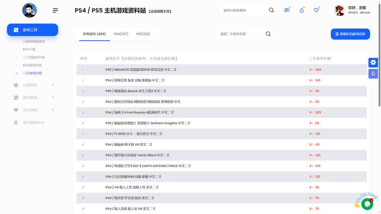This screenshot has height=214, width=381.
Task: Click the grid icon in 游戏工具
Action: (16, 30)
